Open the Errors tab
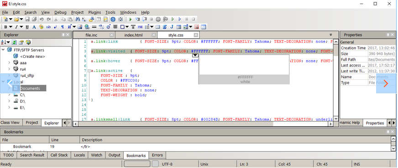The height and width of the screenshot is (168, 398). tap(157, 155)
